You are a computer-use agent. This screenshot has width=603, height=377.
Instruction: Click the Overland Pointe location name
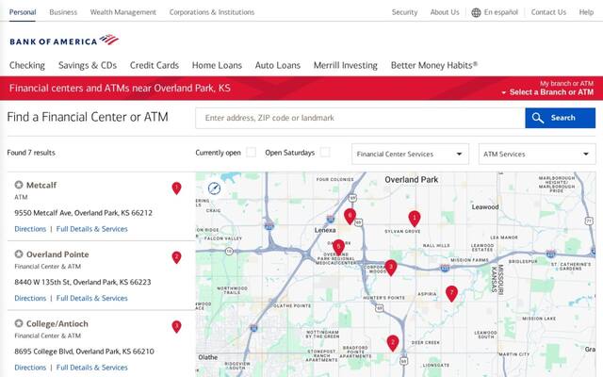57,254
